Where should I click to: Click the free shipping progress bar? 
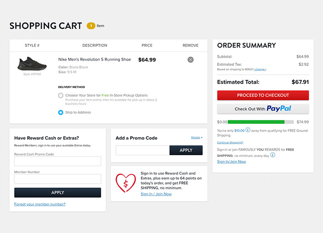tap(261, 122)
